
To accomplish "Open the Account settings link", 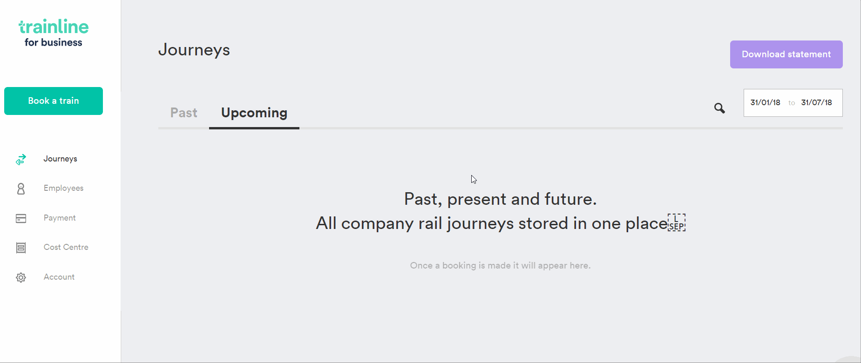I will pyautogui.click(x=59, y=277).
